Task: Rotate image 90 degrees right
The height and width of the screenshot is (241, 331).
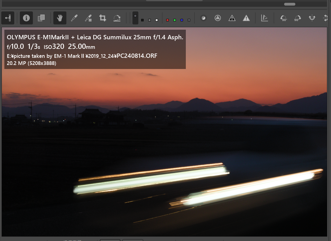Action: pyautogui.click(x=297, y=18)
